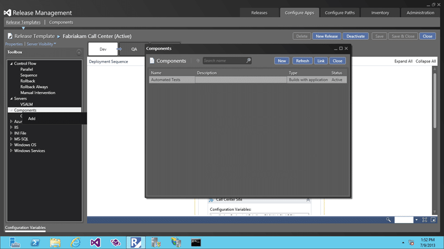Screen dimensions: 444x249
Task: Open the Release Templates link
Action: (23, 22)
